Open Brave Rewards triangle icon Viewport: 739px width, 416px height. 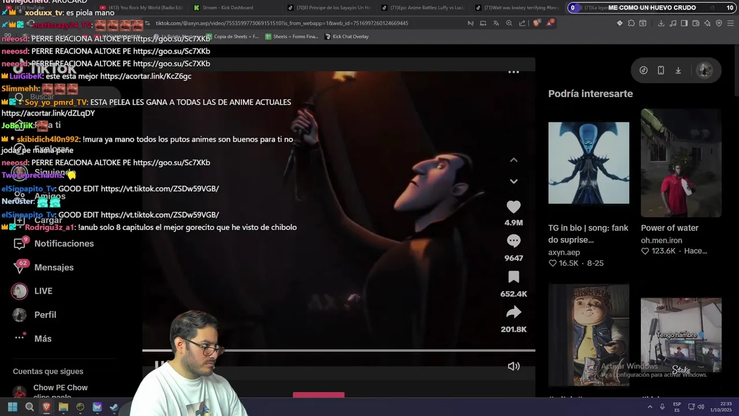coord(550,23)
